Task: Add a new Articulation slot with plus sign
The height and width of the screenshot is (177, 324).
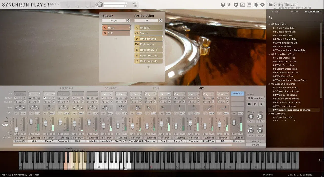Action: tap(148, 66)
